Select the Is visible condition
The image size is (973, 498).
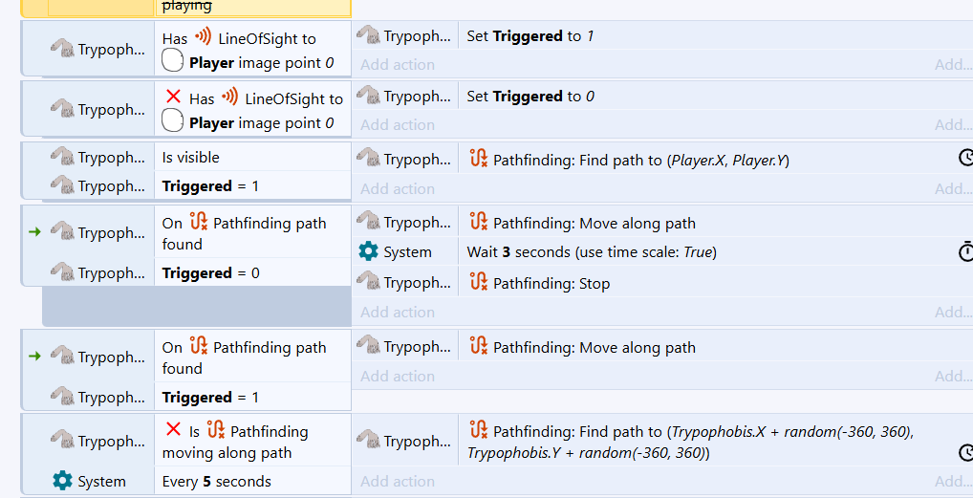pyautogui.click(x=190, y=158)
